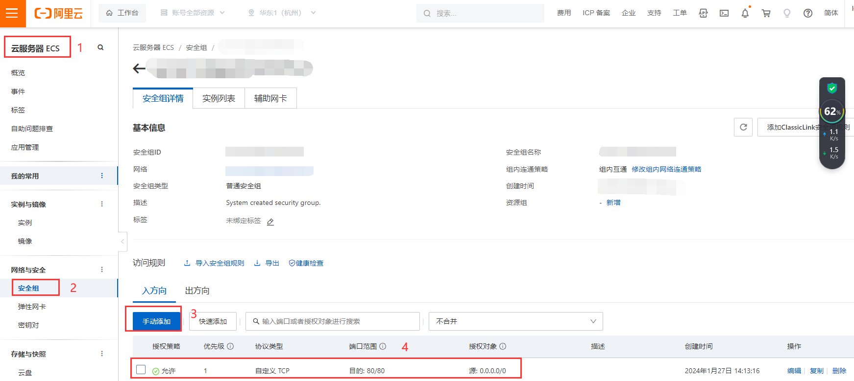Expand the 账号全部资源 dropdown
The width and height of the screenshot is (854, 381).
coord(193,13)
